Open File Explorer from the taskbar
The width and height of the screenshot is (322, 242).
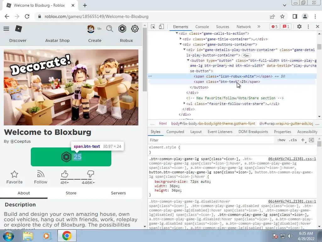(x=28, y=236)
